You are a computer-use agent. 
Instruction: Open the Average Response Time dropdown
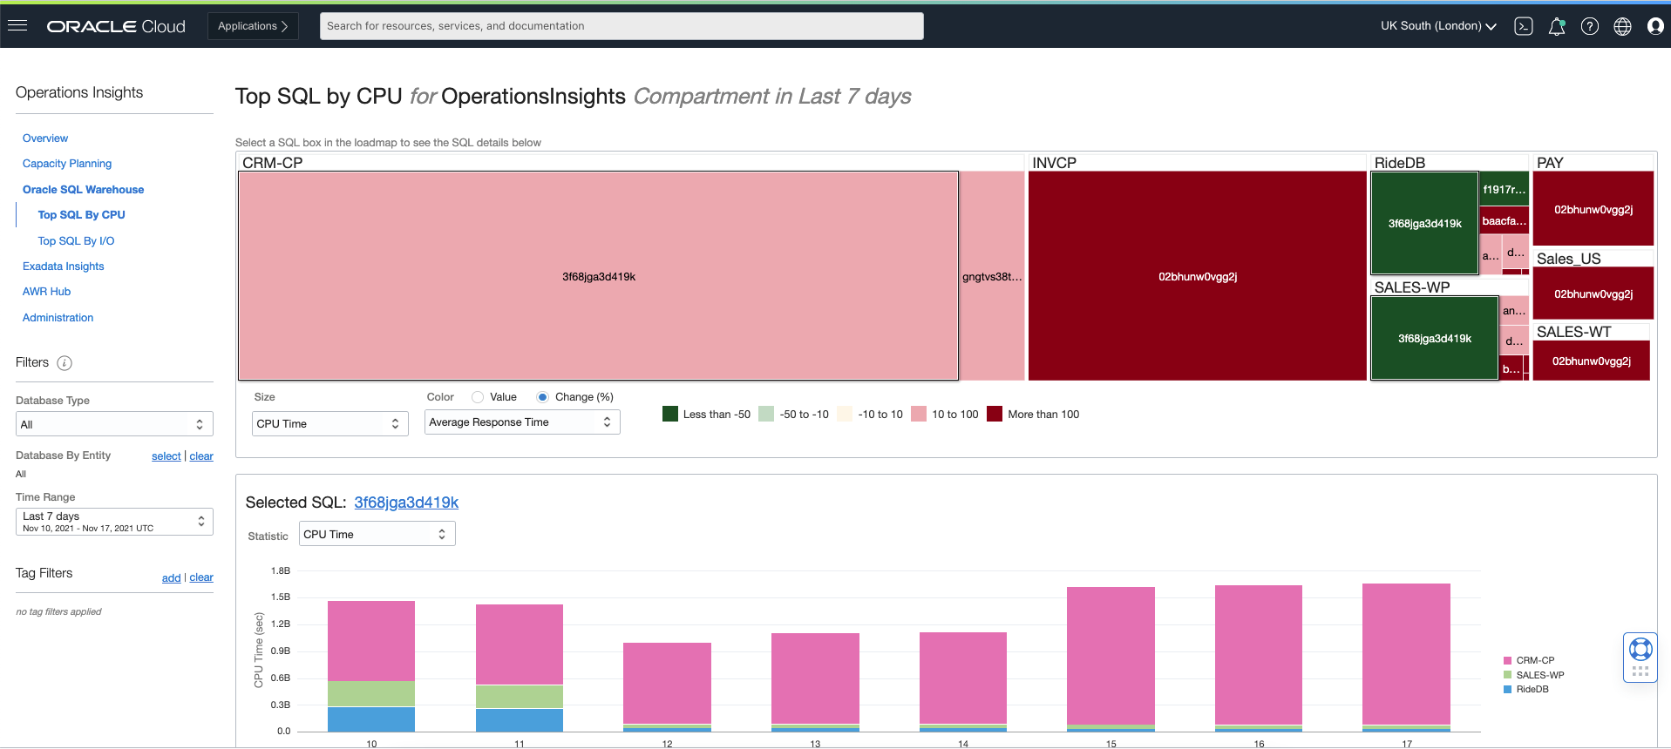tap(522, 422)
